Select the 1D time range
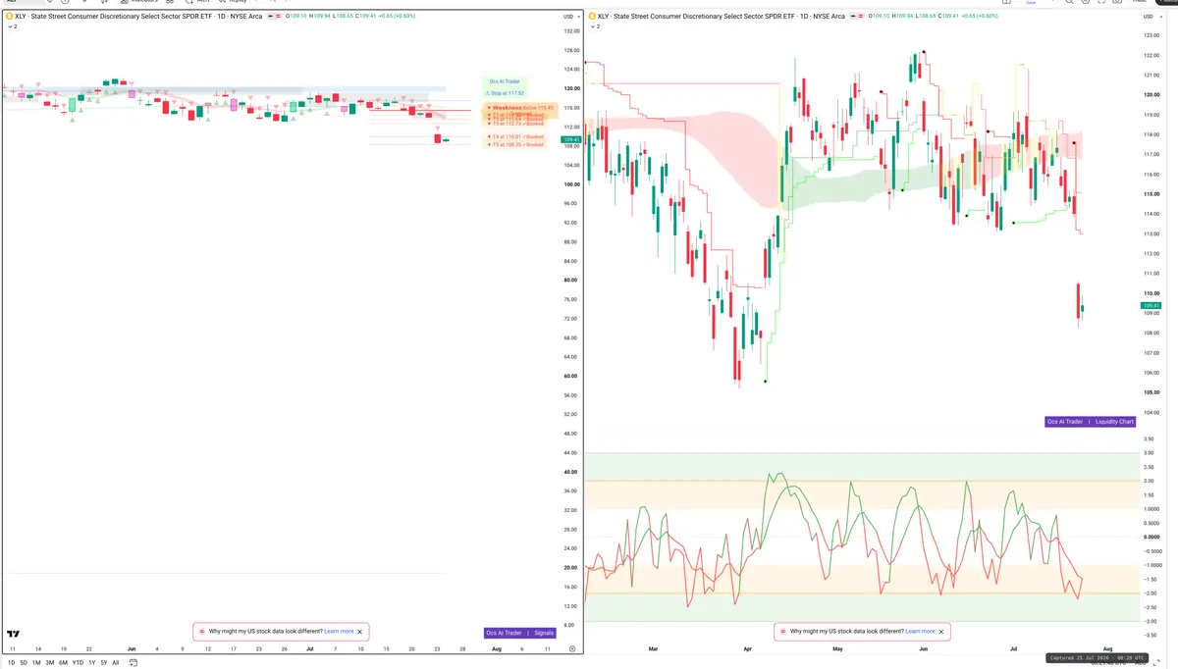This screenshot has width=1178, height=669. [11, 663]
